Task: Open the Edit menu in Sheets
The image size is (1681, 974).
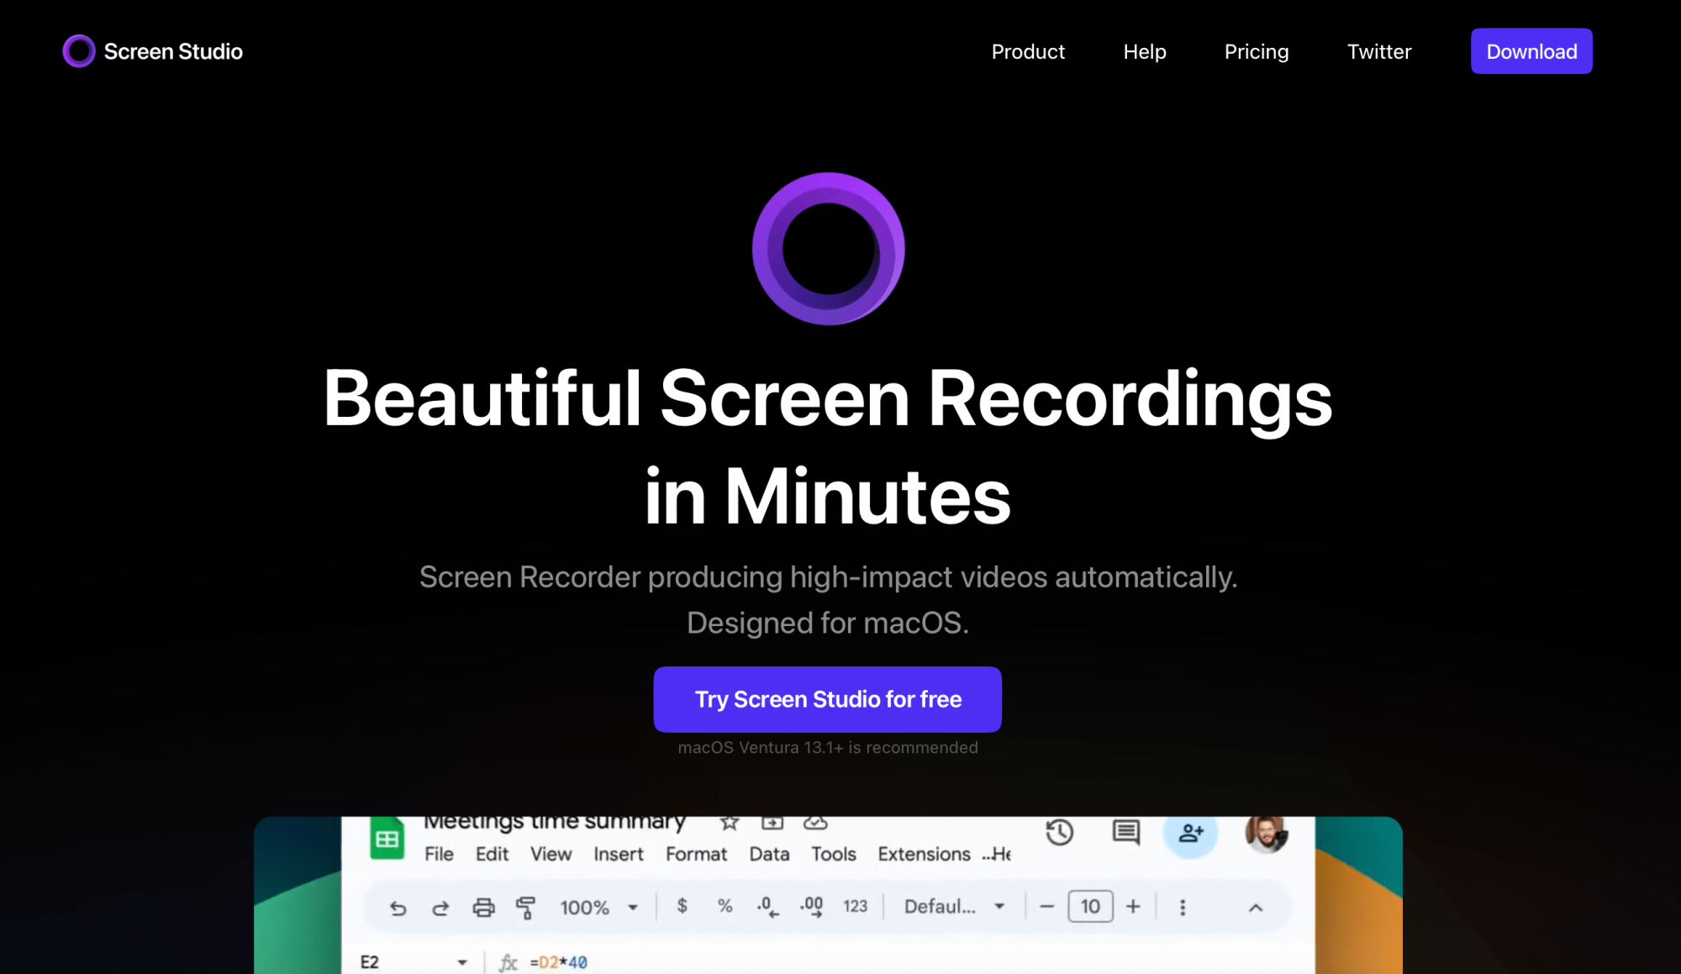Action: coord(492,854)
